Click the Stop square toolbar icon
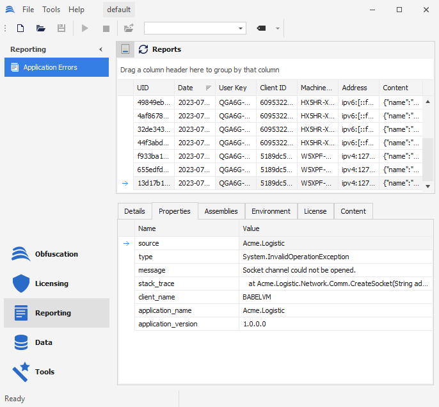Viewport: 439px width, 407px height. tap(106, 28)
